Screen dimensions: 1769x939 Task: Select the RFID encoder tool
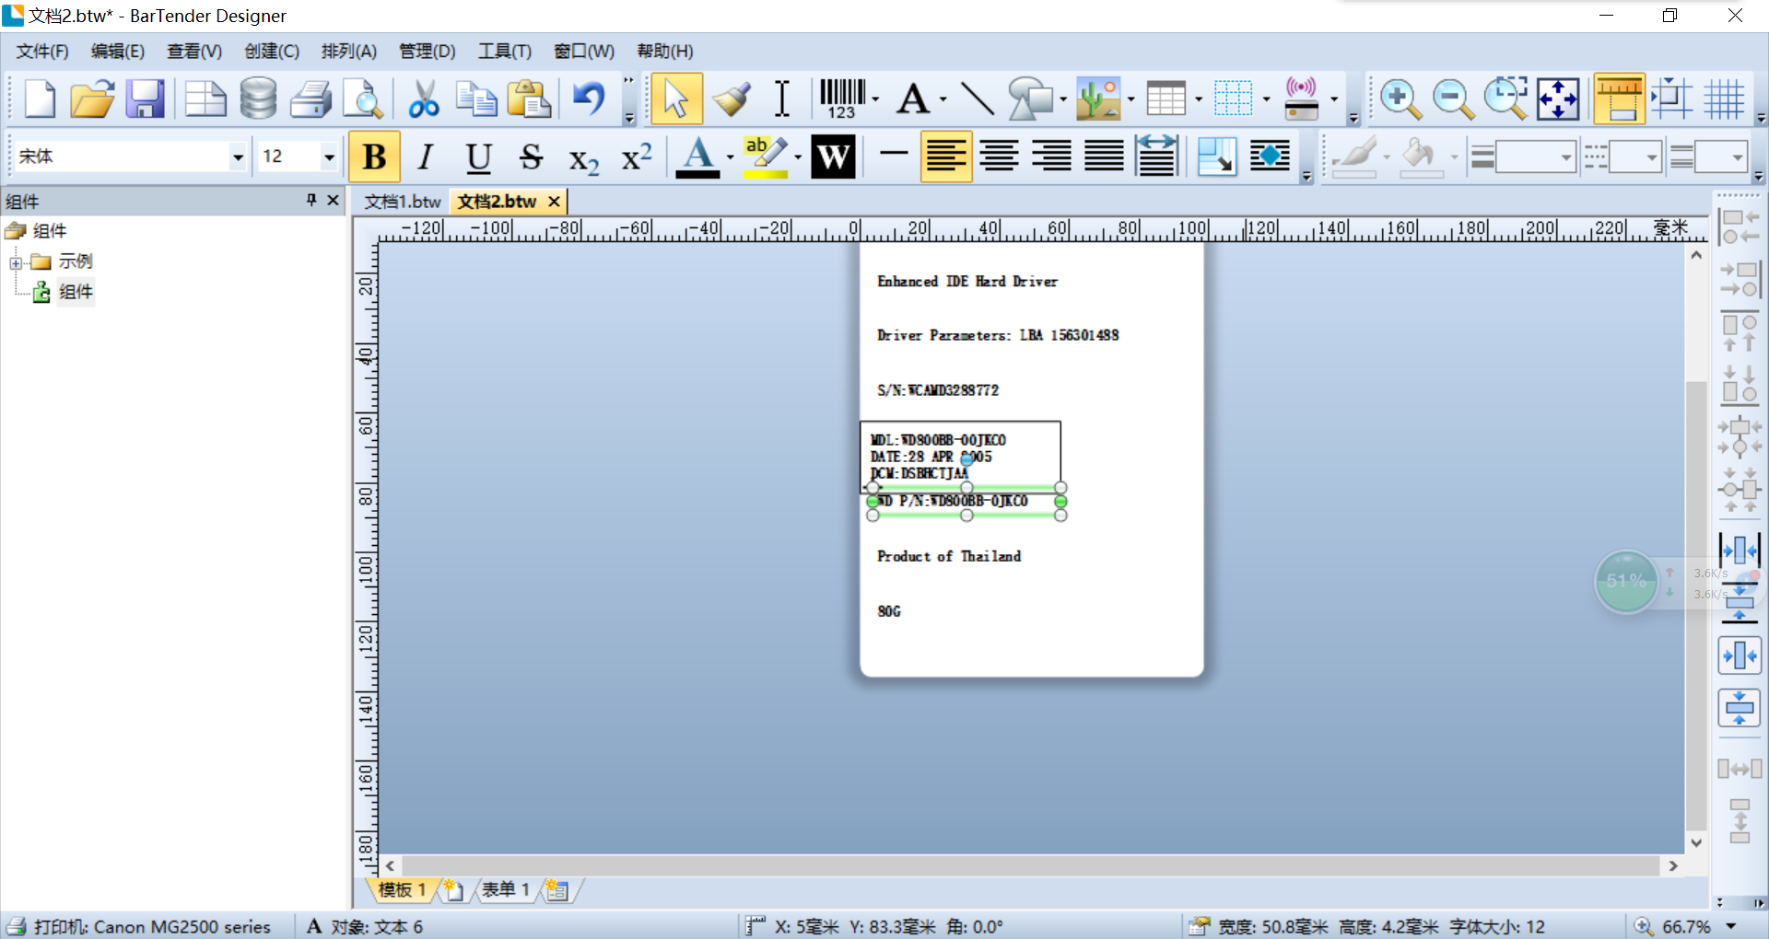pyautogui.click(x=1301, y=99)
